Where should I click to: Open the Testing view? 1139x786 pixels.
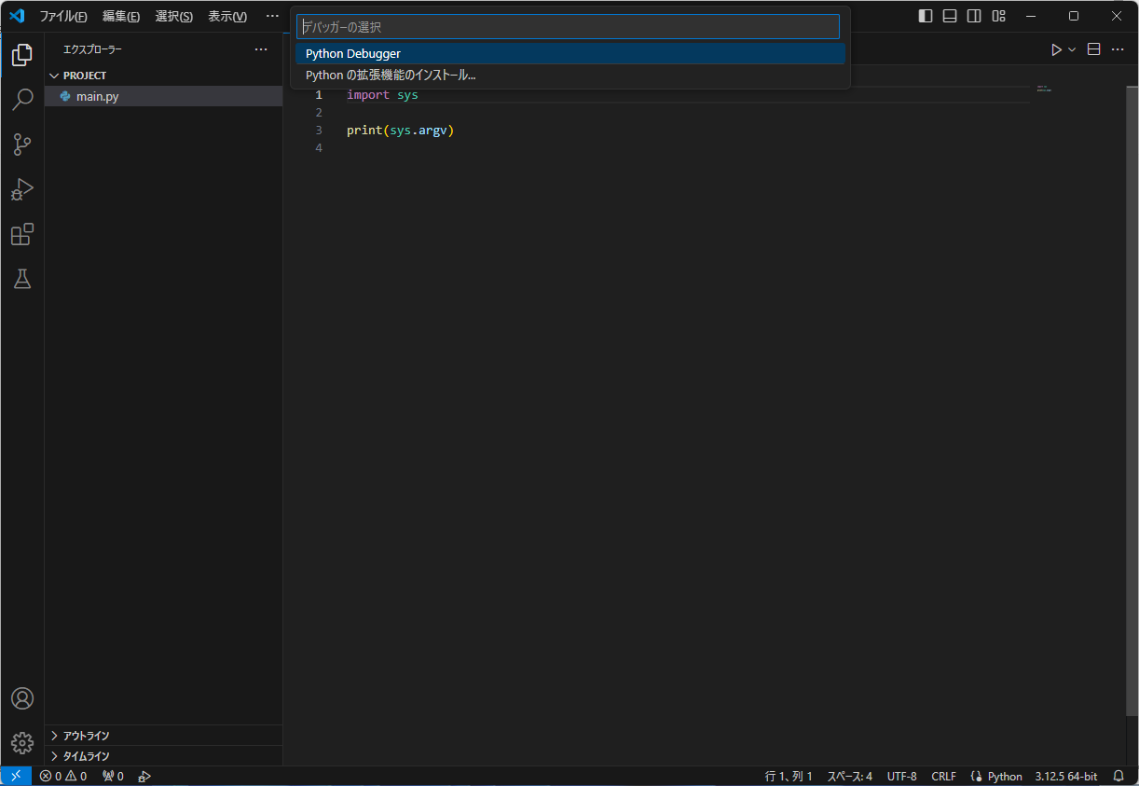click(x=21, y=279)
